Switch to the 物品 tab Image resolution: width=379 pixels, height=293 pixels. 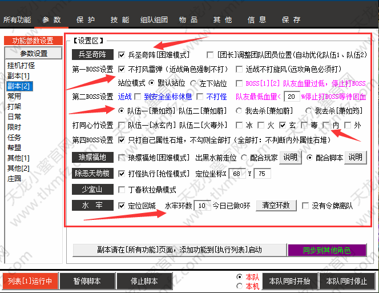coord(188,20)
